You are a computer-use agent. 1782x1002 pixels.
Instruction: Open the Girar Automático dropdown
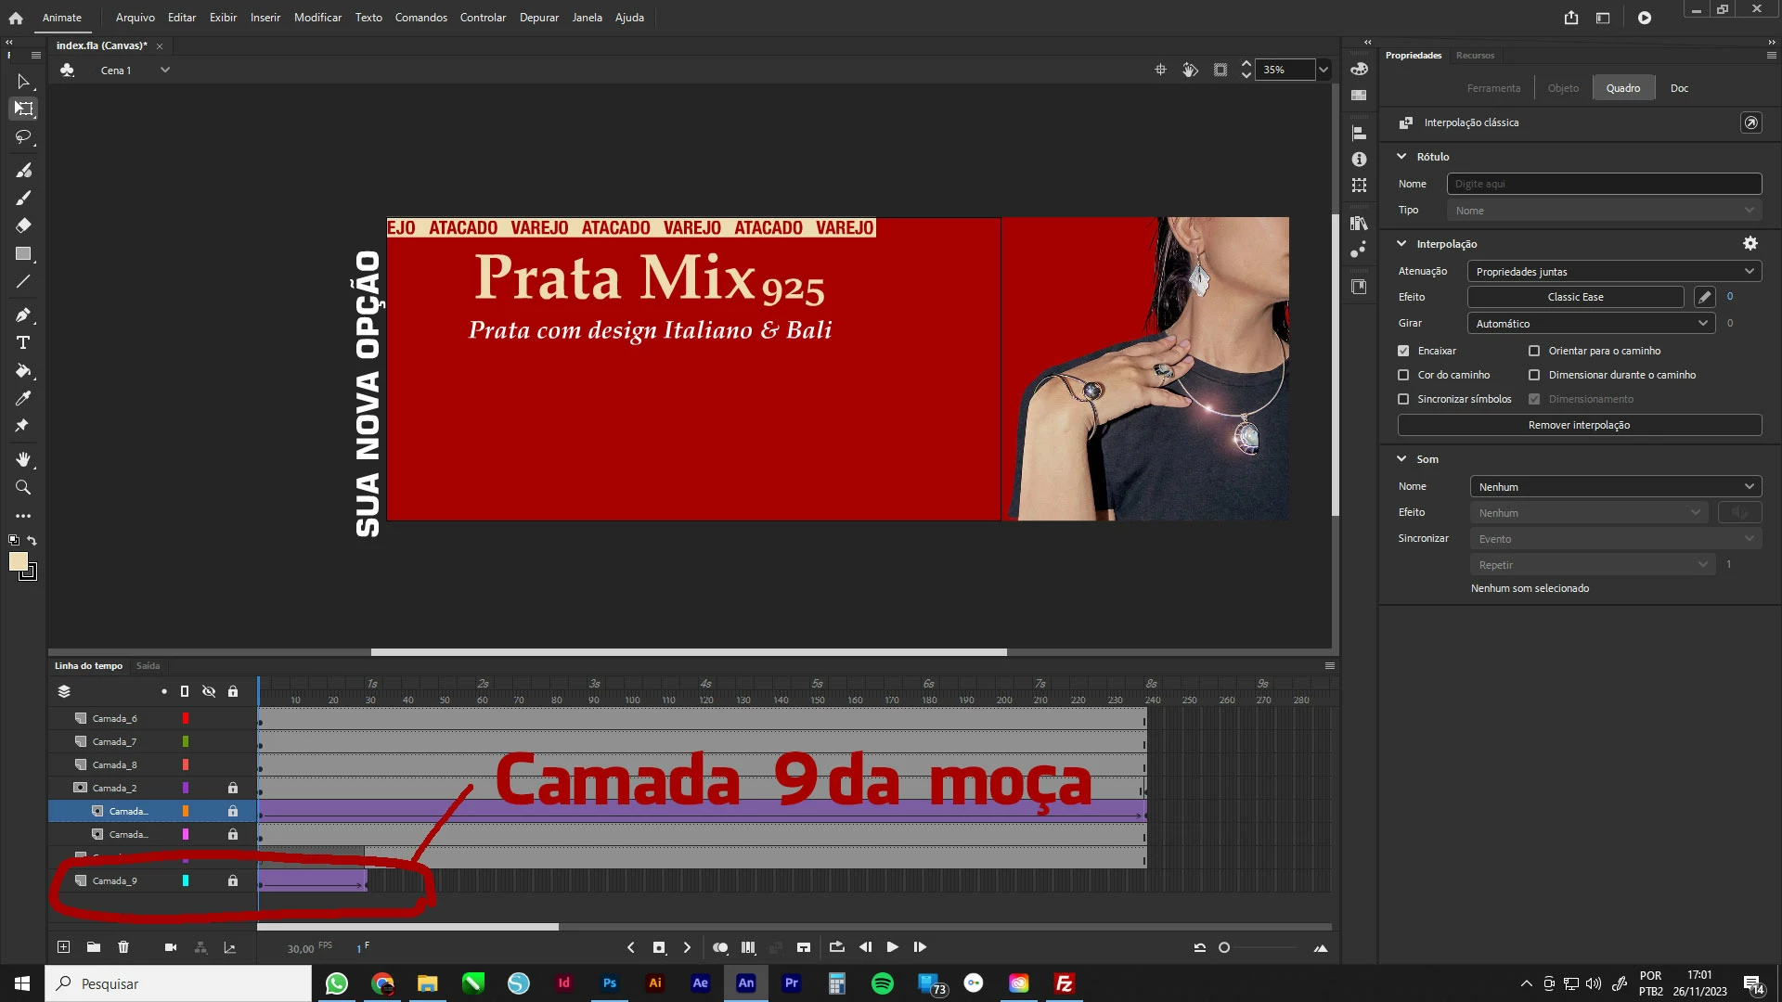click(x=1590, y=324)
